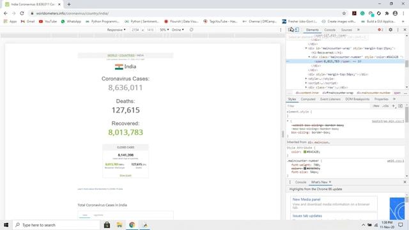Screen dimensions: 409x230
Task: Click div.content-inner breadcrumb
Action: click(307, 93)
